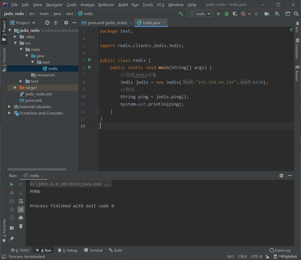Run with Coverage from the toolbar
This screenshot has width=301, height=260.
[x=235, y=14]
